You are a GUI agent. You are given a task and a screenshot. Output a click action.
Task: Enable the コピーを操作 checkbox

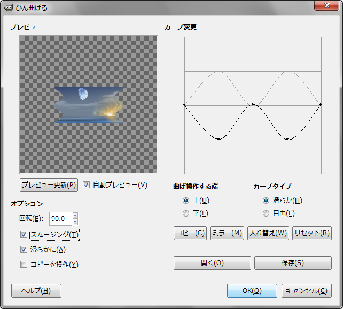[24, 264]
